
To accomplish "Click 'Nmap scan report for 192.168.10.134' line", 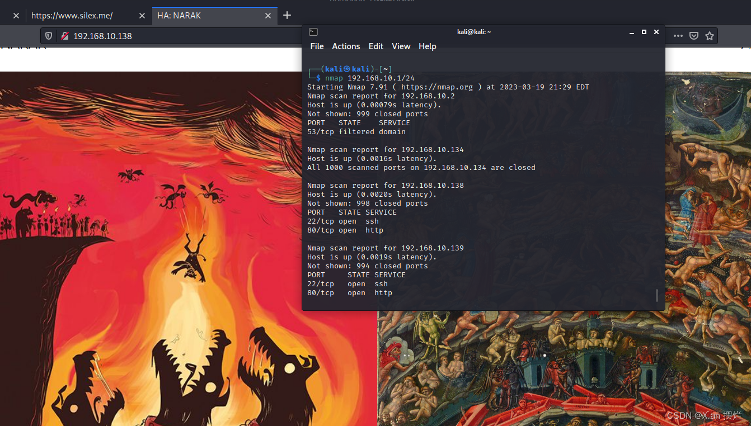I will tap(386, 150).
